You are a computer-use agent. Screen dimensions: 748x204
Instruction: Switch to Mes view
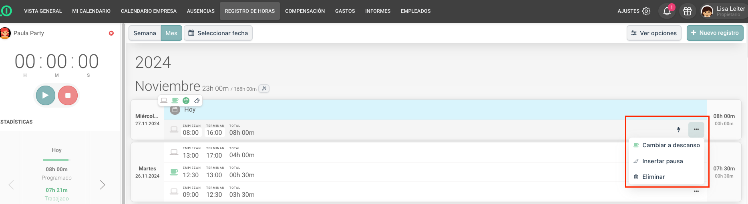coord(171,33)
